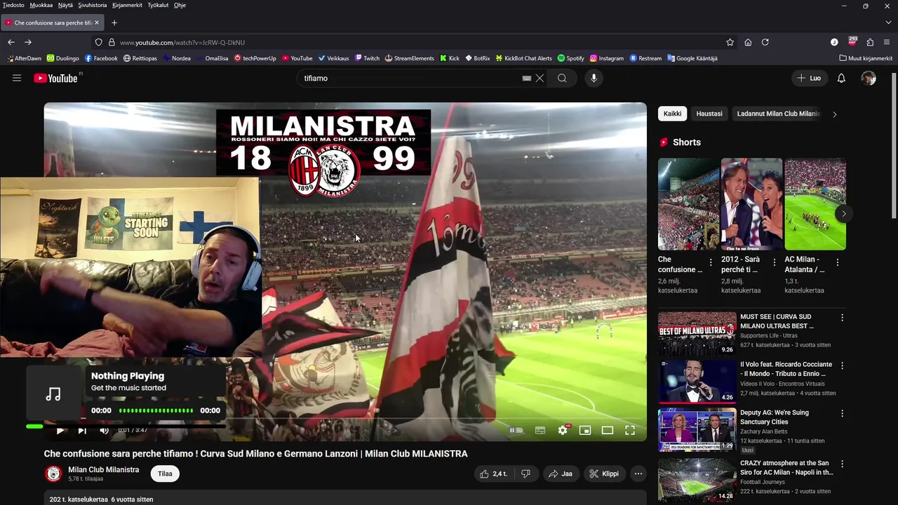This screenshot has height=505, width=898.
Task: Open Firefox application hamburger menu
Action: click(x=887, y=42)
